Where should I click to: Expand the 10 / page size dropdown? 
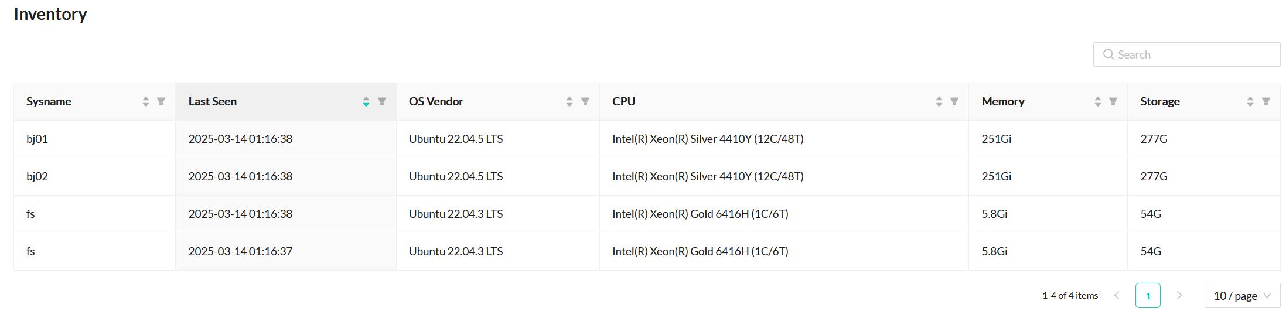[x=1242, y=296]
